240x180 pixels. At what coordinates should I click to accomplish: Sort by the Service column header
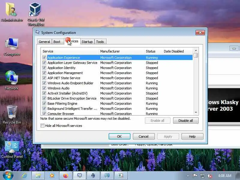[x=70, y=51]
